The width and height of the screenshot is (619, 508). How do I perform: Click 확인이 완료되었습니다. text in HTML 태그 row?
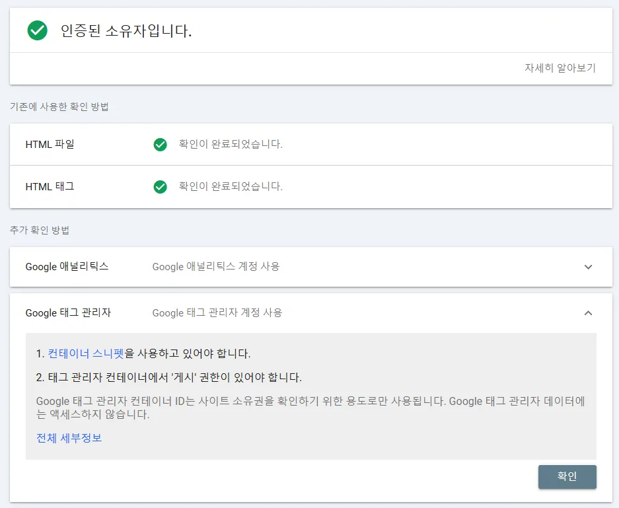tap(231, 186)
